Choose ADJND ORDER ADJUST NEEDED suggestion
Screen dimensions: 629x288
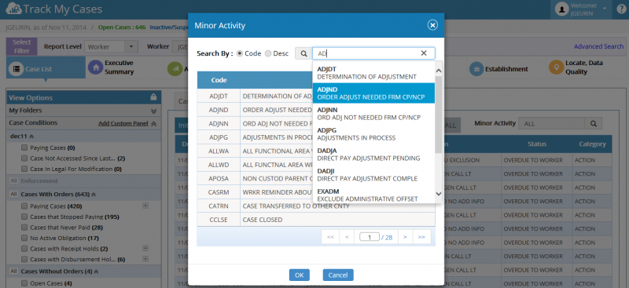373,93
